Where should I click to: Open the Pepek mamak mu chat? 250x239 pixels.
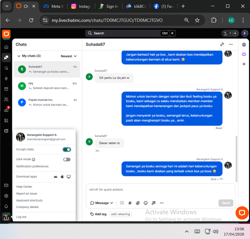47,102
